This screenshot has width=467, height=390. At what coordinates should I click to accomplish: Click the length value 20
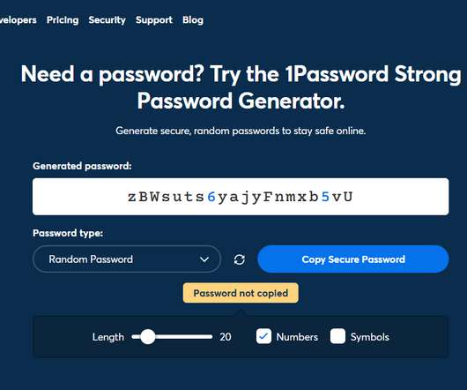coord(226,337)
